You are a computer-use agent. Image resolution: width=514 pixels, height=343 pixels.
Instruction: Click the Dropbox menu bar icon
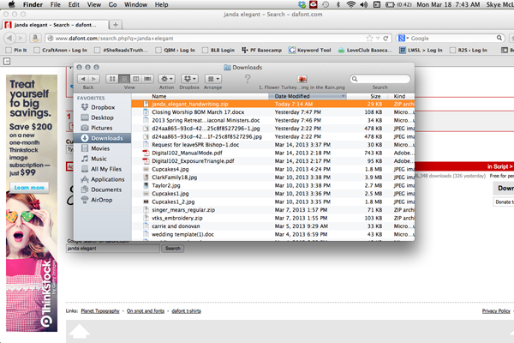pyautogui.click(x=302, y=4)
